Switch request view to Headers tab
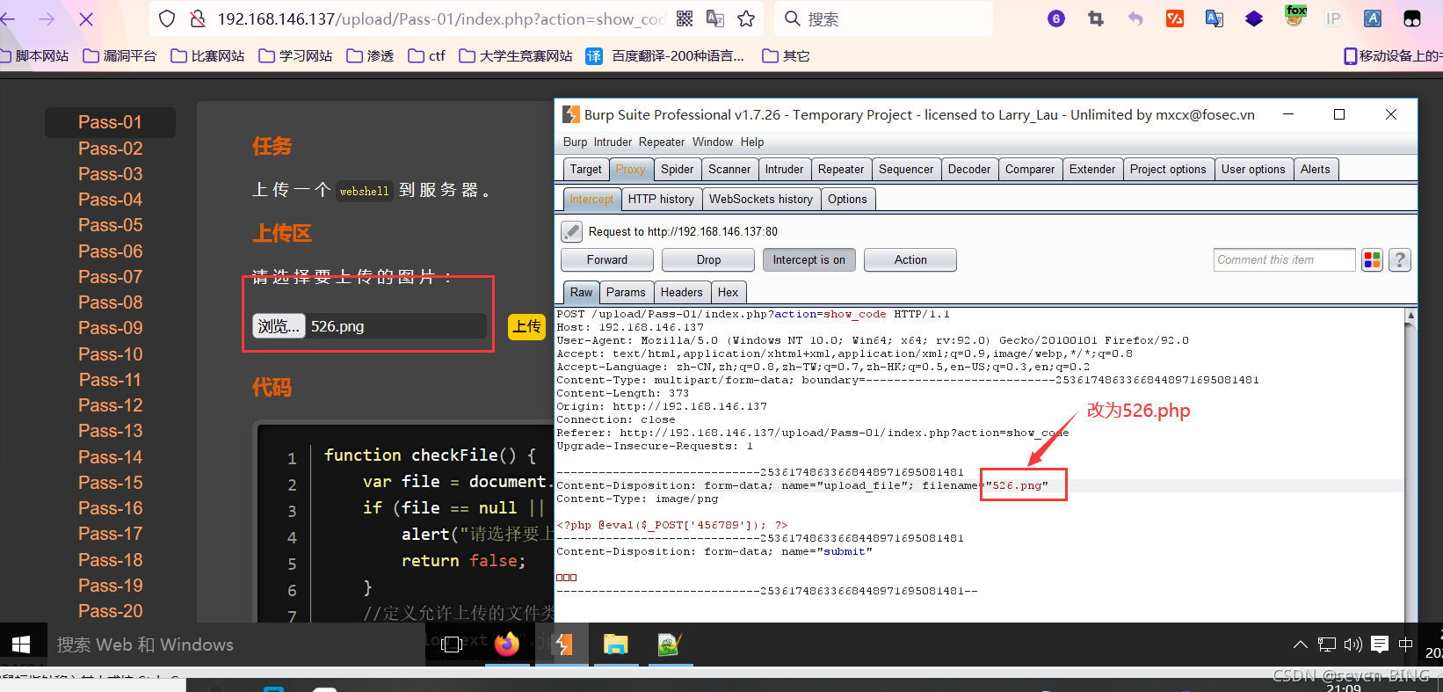The image size is (1443, 692). click(682, 292)
